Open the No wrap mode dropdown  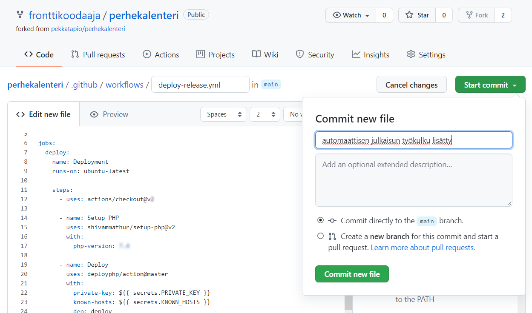click(293, 114)
